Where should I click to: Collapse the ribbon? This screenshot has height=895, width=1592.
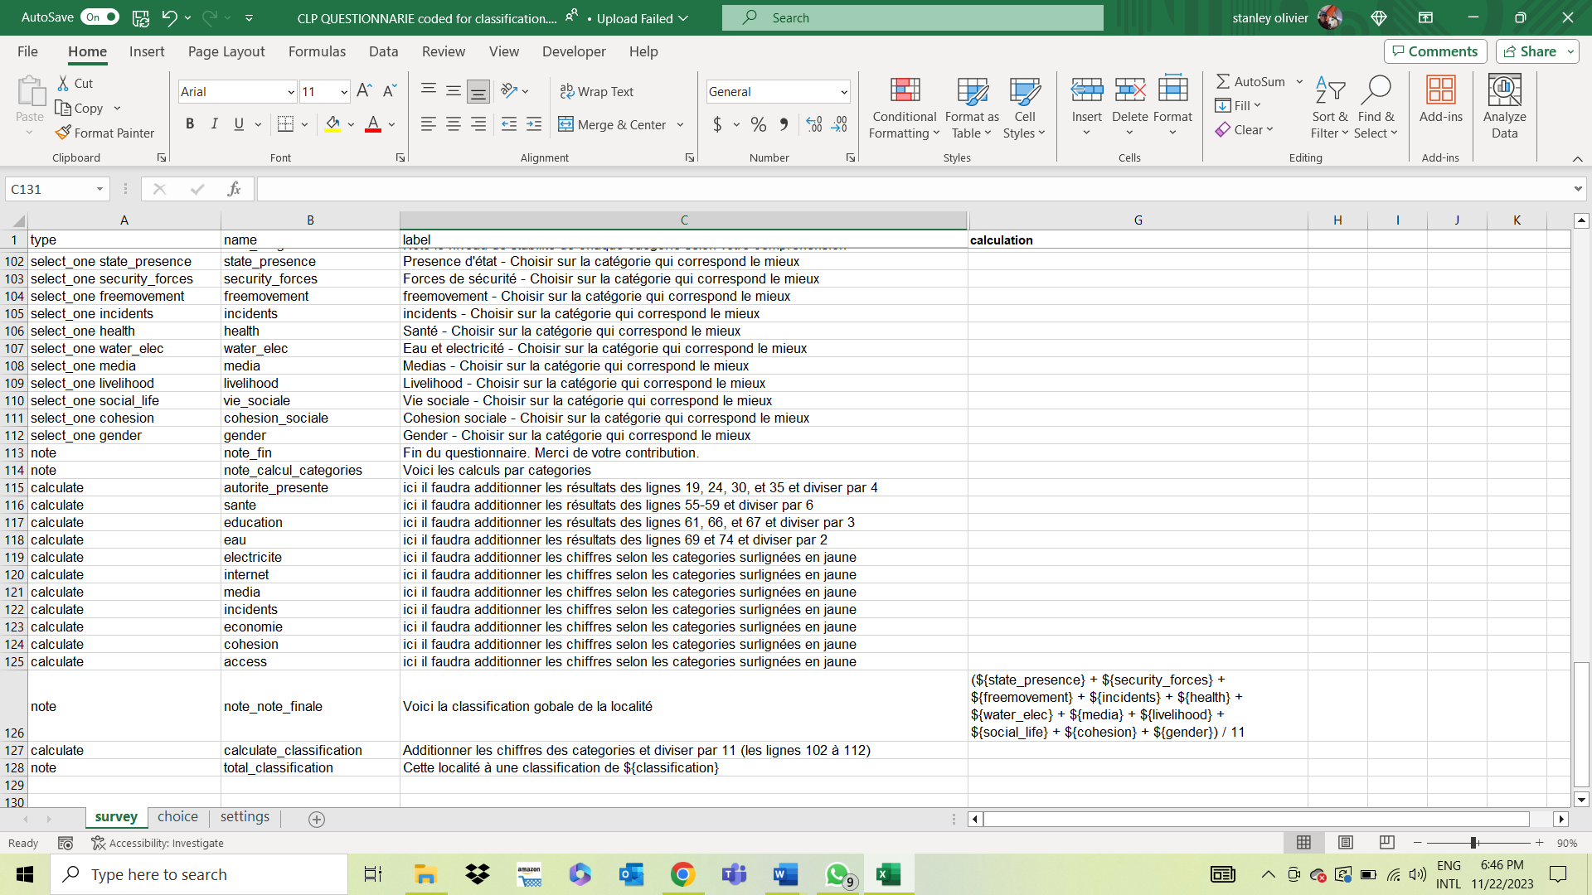click(x=1577, y=158)
